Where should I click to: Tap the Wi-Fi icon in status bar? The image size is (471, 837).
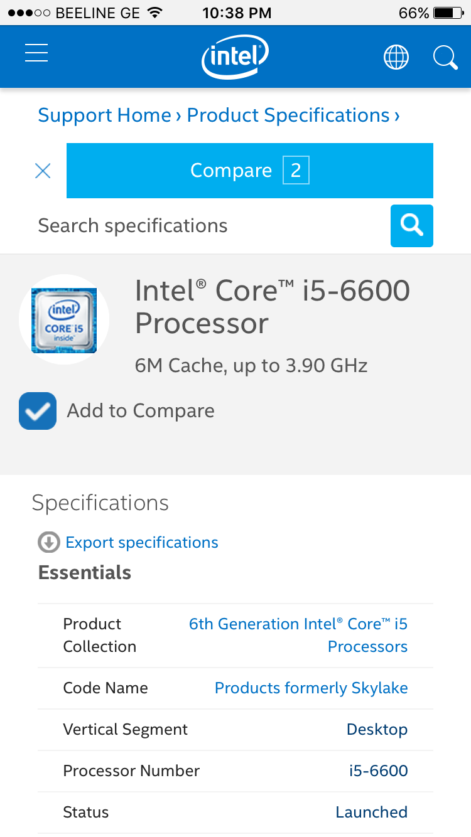tap(154, 13)
